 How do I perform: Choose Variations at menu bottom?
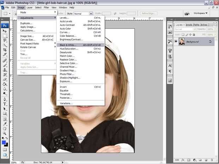pos(81,103)
